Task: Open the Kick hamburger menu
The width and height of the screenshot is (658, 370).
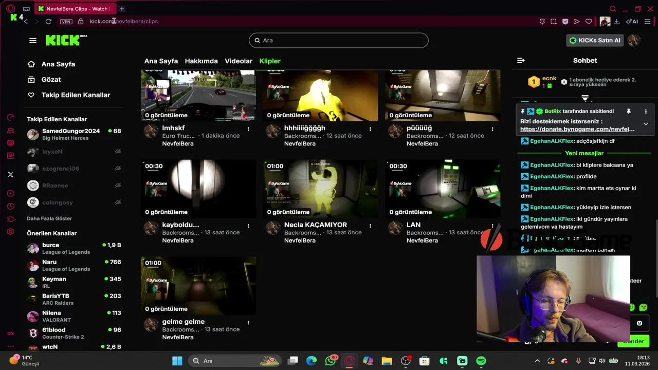Action: pyautogui.click(x=33, y=41)
